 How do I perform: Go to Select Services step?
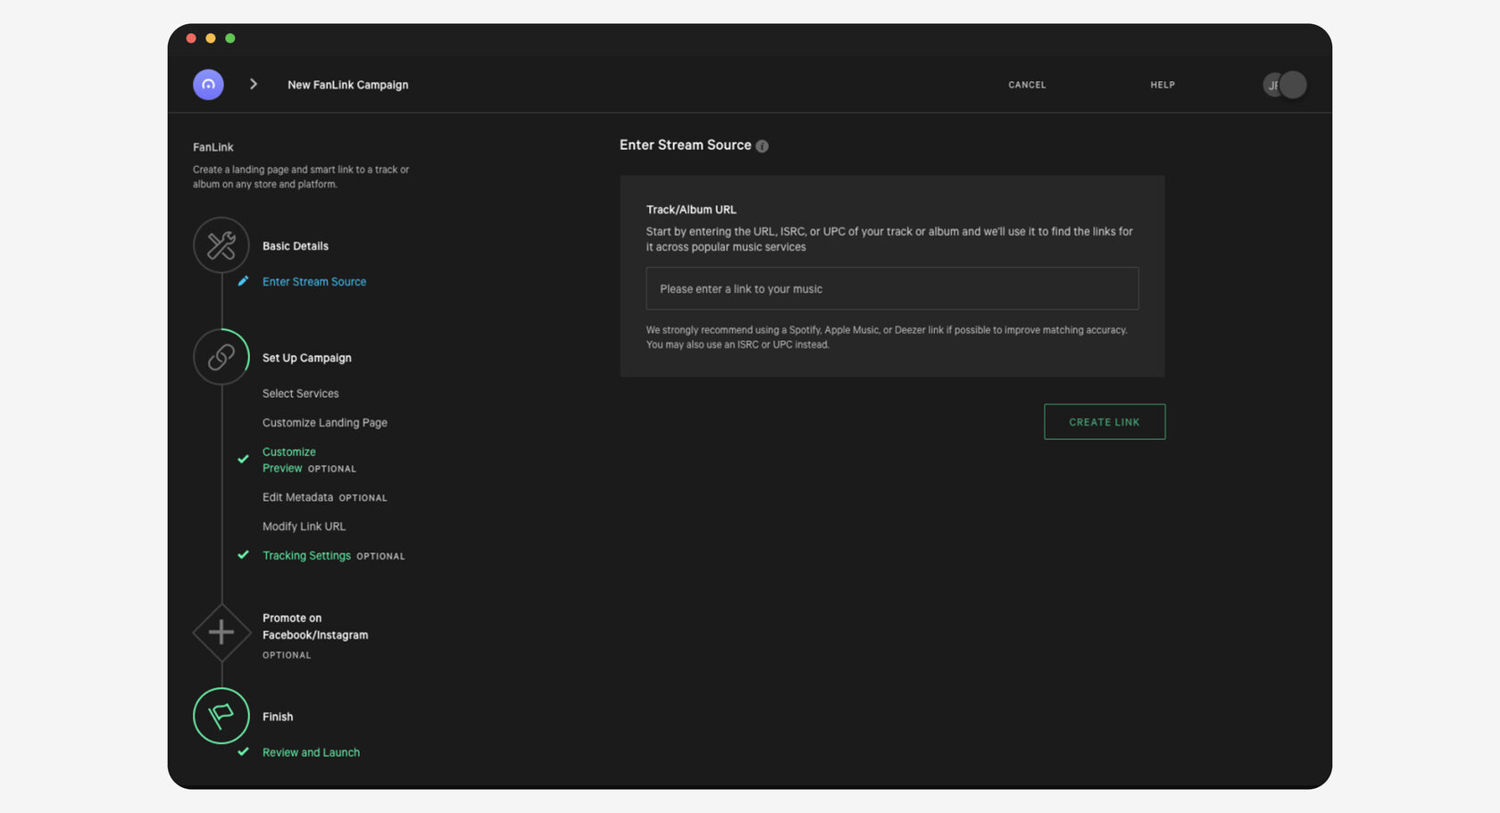point(301,394)
